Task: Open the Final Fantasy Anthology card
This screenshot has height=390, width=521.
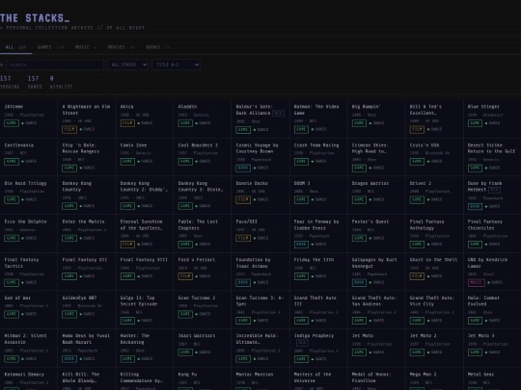Action: click(434, 233)
